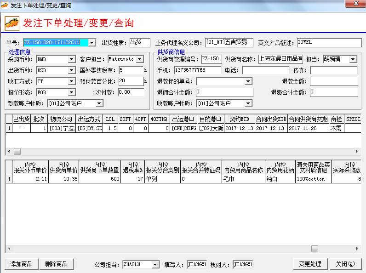Select the 出运港口 cell [CNB]NING
This screenshot has width=366, height=273.
tap(183, 128)
